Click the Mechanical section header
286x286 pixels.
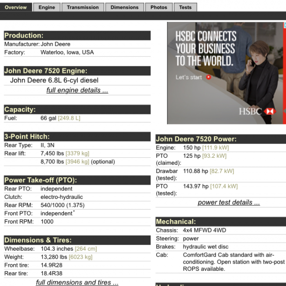[221, 222]
